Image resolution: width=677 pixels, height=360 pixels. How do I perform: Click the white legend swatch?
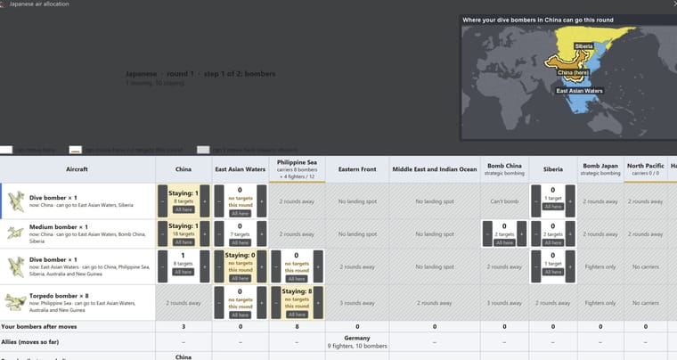(x=6, y=150)
